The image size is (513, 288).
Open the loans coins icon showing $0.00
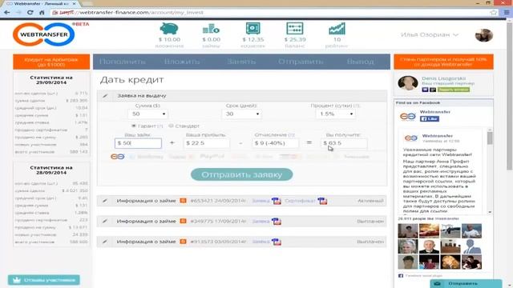click(211, 29)
